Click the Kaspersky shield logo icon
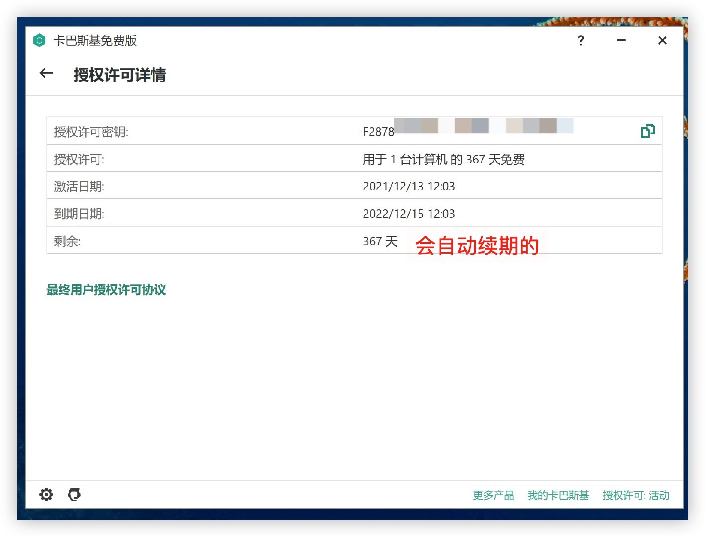Image resolution: width=705 pixels, height=537 pixels. (39, 40)
